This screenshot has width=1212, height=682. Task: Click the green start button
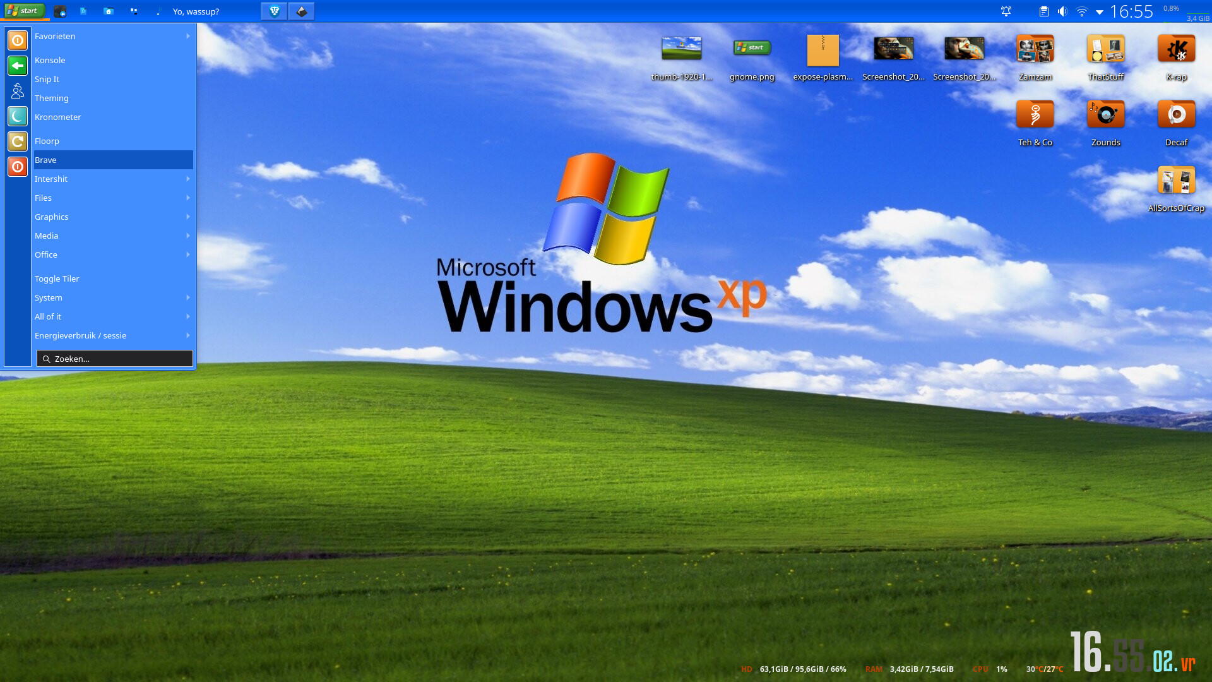pos(25,11)
